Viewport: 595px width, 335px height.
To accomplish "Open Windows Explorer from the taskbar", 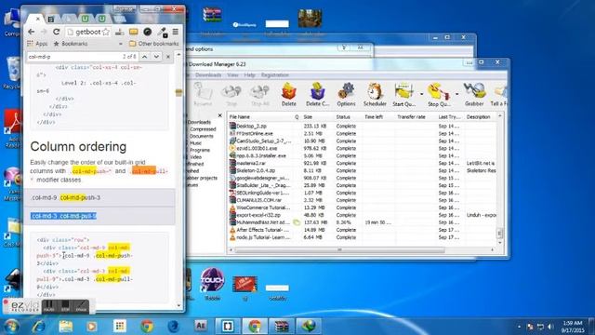I will pos(66,326).
